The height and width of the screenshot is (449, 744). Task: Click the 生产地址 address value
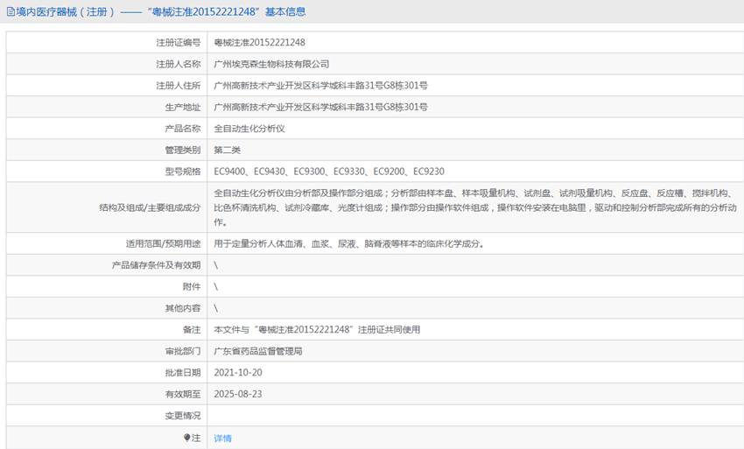(320, 107)
